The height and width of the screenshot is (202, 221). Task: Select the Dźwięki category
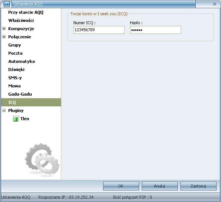(x=16, y=70)
